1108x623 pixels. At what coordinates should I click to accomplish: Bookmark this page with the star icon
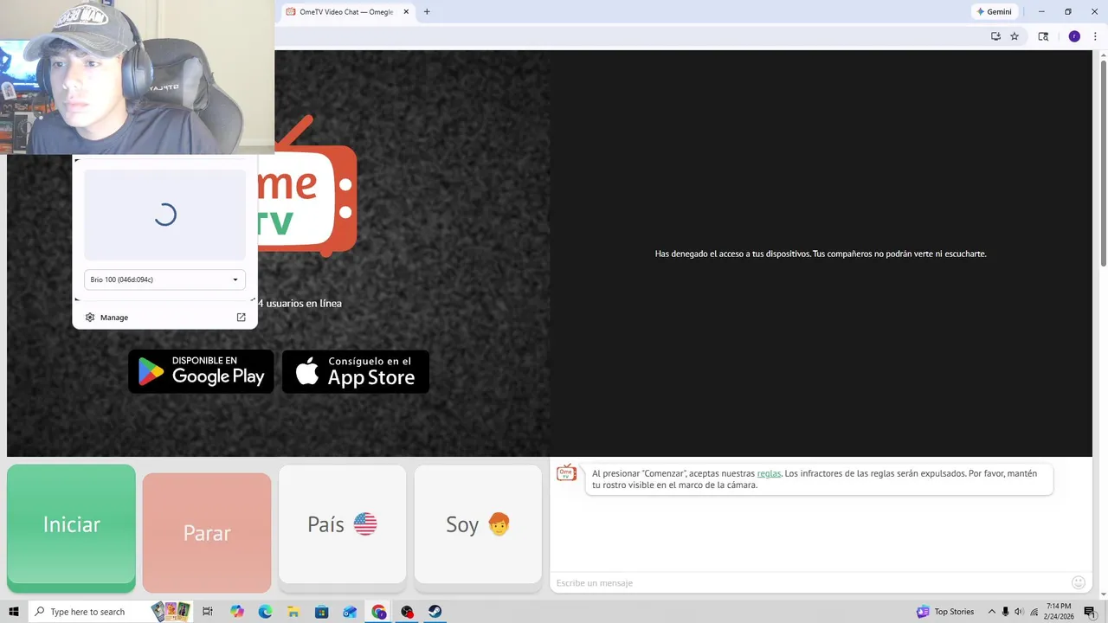[x=1015, y=36]
